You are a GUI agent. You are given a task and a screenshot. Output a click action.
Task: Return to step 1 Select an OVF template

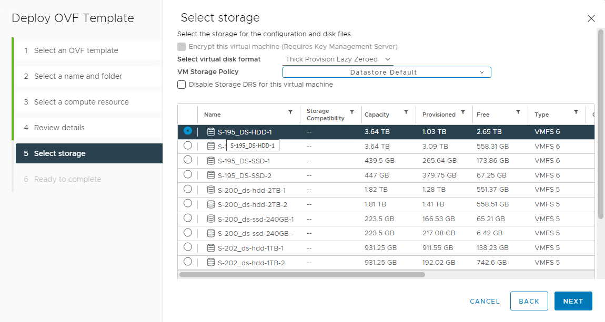tap(76, 50)
